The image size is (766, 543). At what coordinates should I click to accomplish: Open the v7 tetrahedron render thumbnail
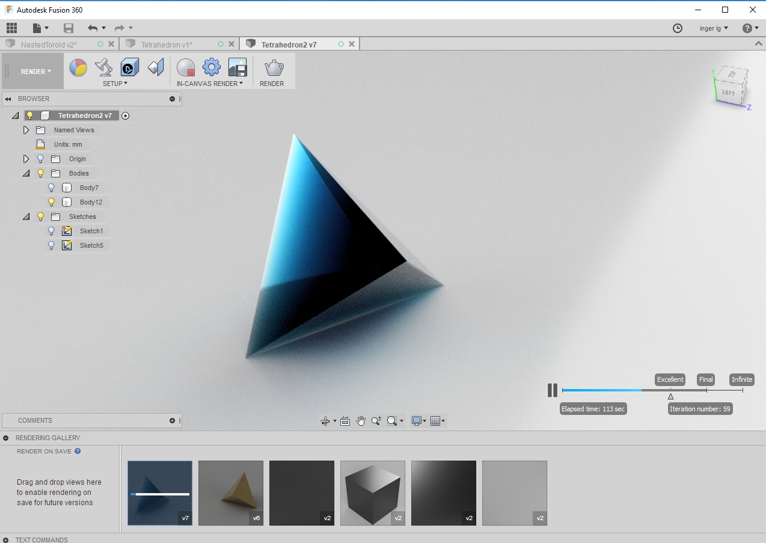click(x=160, y=493)
